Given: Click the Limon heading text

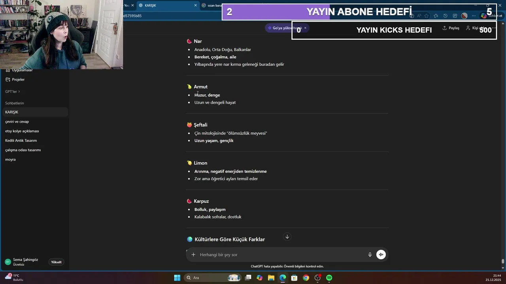Looking at the screenshot, I should [x=200, y=163].
